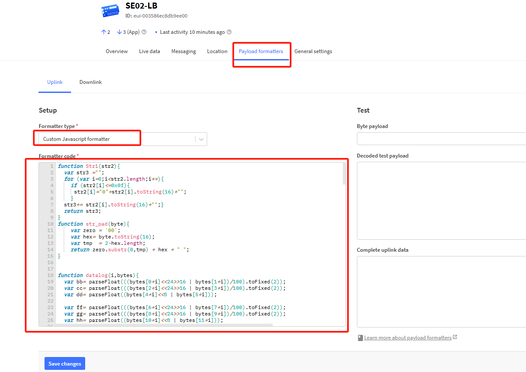Open the Location tab
The height and width of the screenshot is (372, 526).
(x=217, y=51)
